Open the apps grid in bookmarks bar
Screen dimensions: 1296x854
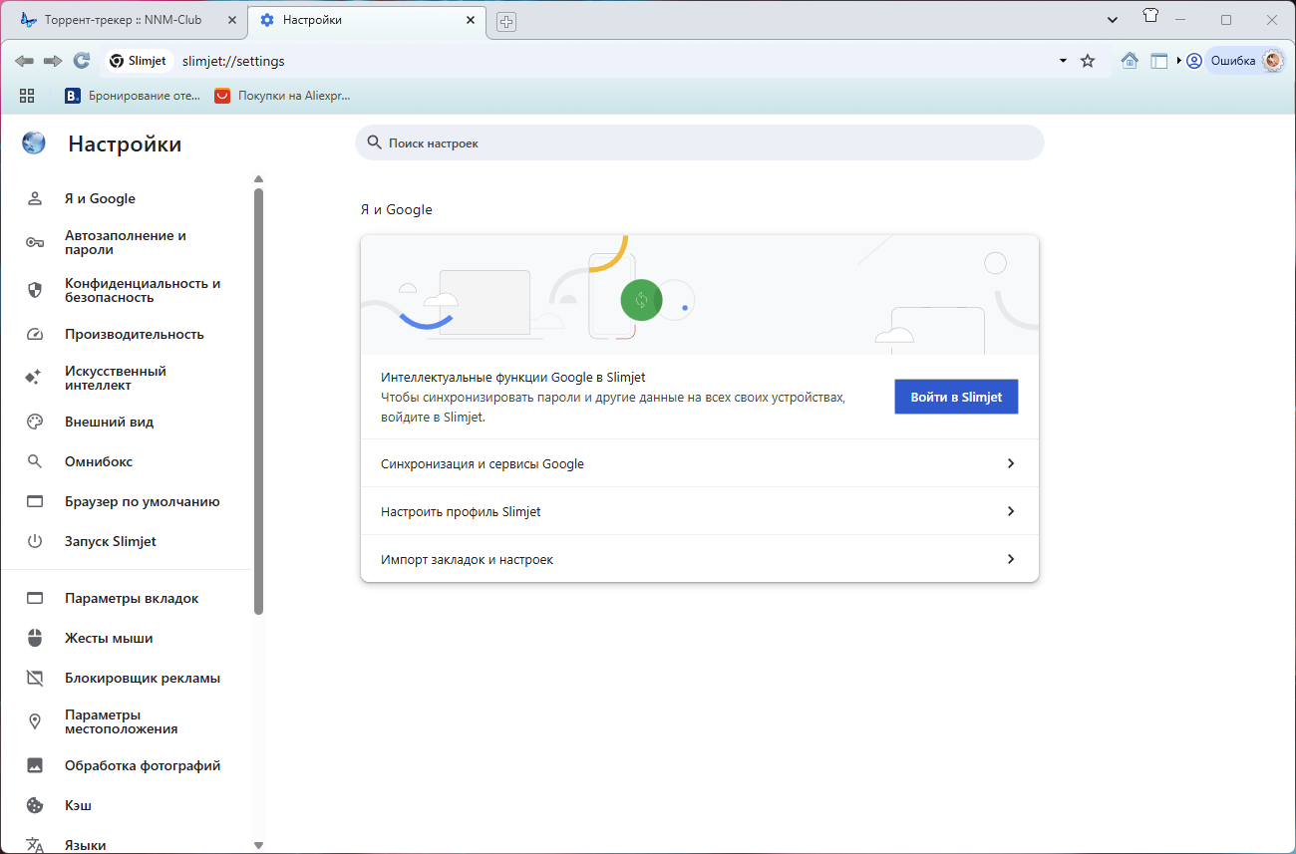(x=27, y=96)
